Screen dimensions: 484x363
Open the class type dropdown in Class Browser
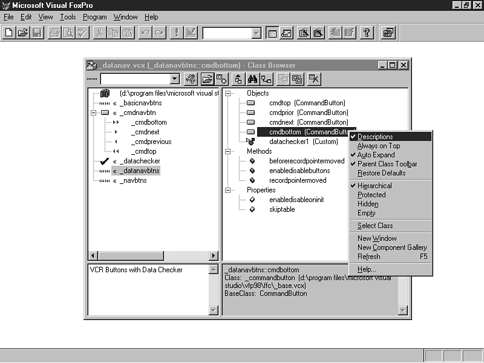click(175, 79)
